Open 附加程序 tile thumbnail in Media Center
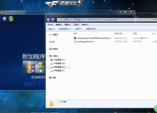Screen dimensions: 157x113 tap(34, 67)
